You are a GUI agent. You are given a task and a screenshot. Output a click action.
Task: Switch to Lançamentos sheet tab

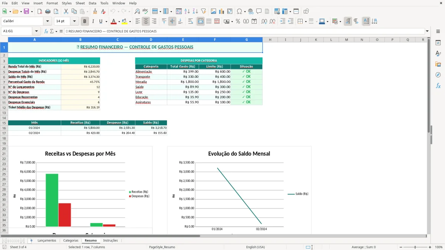click(x=47, y=240)
